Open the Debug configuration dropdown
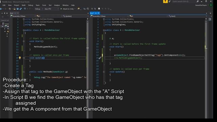 [39, 9]
